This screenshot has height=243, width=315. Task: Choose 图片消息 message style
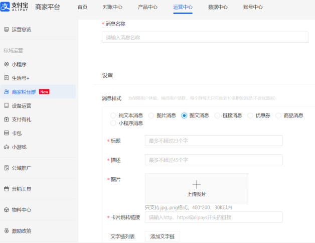click(151, 115)
